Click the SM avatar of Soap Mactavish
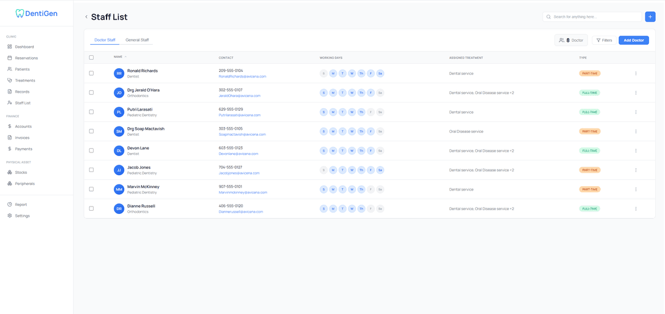665x314 pixels. [x=119, y=131]
